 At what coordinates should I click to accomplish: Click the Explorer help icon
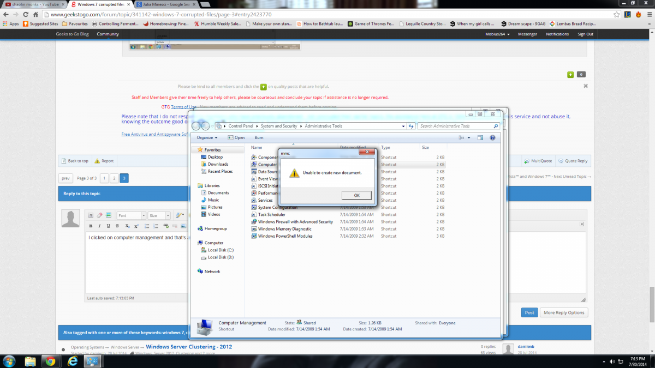tap(492, 137)
